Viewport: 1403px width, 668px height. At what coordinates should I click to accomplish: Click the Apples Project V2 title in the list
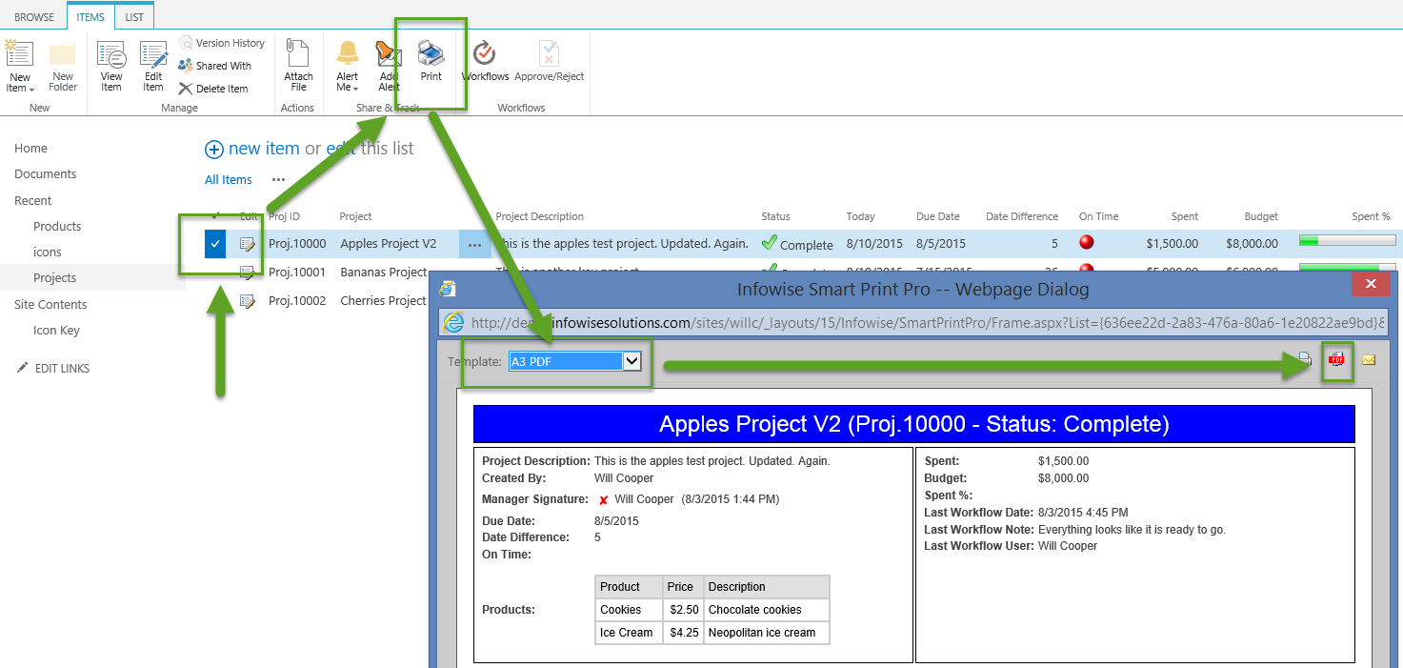389,244
